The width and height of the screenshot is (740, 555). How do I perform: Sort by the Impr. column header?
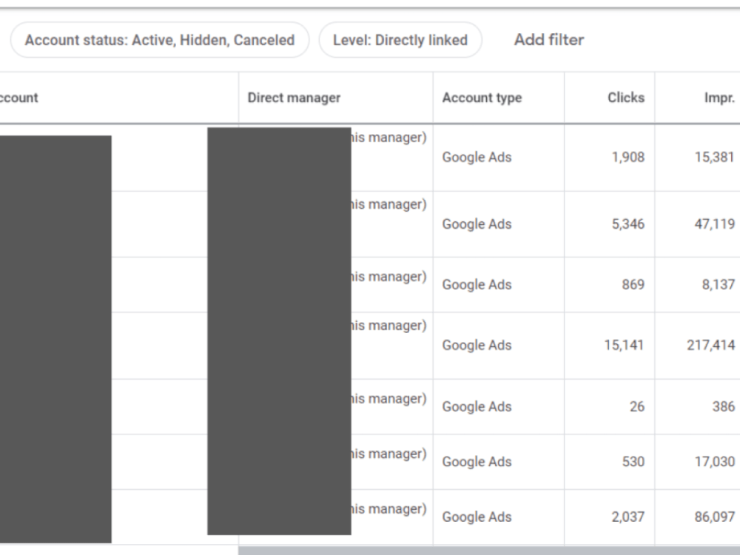[x=719, y=98]
